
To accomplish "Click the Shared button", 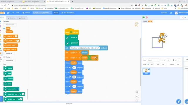I will coord(56,13).
